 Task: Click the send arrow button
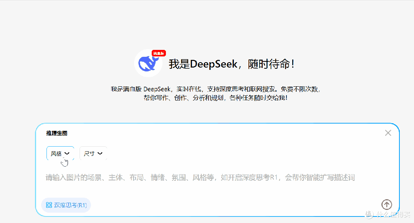386,205
